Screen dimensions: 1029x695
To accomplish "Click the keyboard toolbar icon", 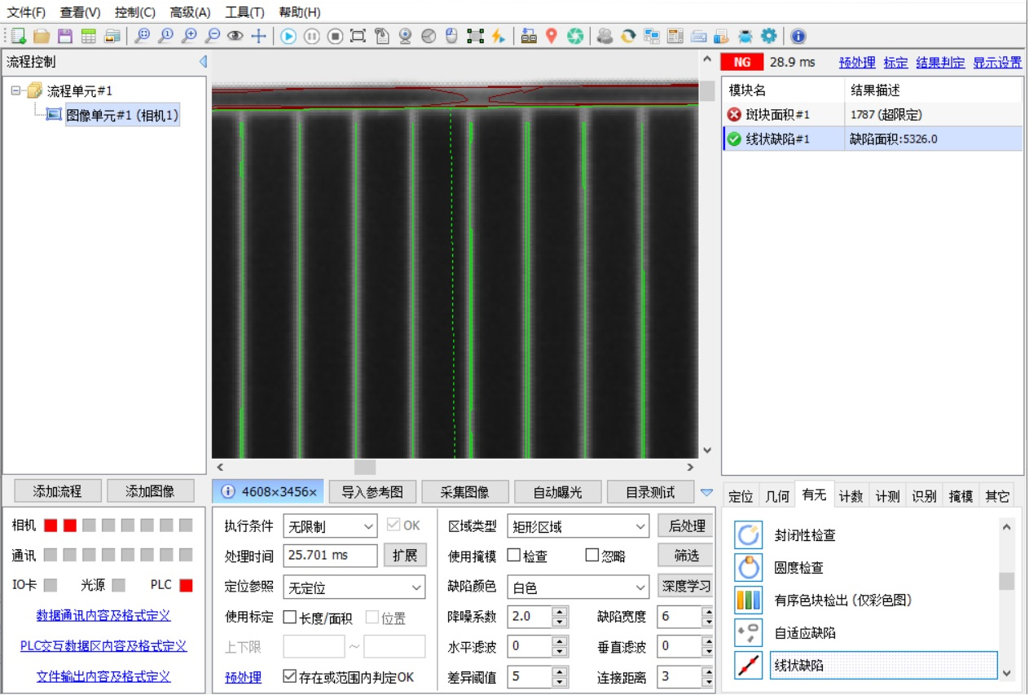I will pos(698,36).
